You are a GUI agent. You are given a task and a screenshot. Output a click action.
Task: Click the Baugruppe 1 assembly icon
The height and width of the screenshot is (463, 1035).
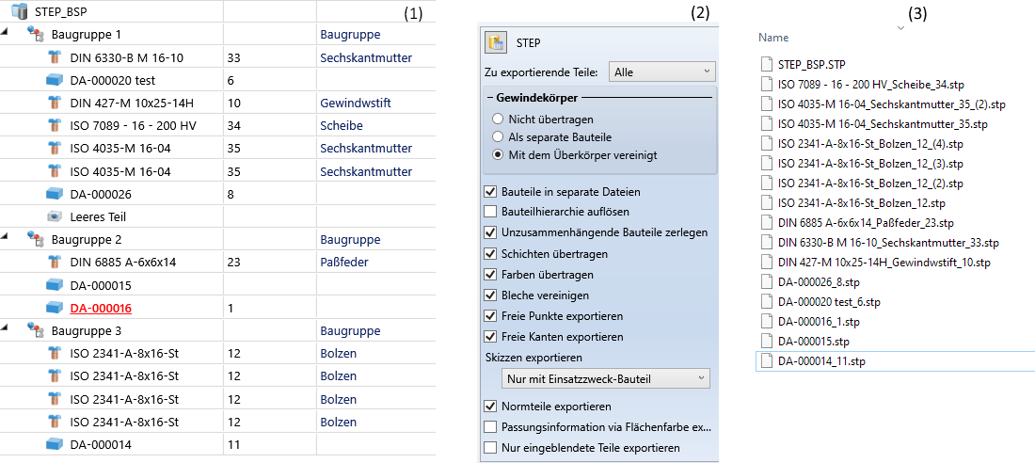pos(36,35)
